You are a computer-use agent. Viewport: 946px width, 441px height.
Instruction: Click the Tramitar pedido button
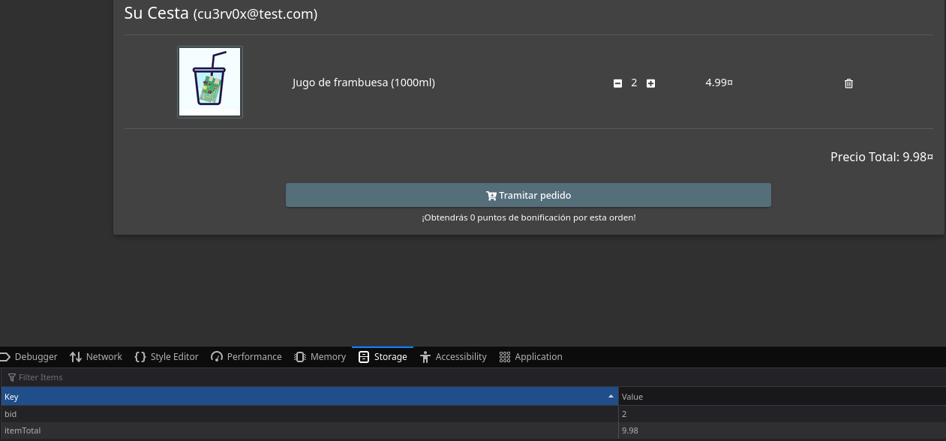click(x=528, y=195)
